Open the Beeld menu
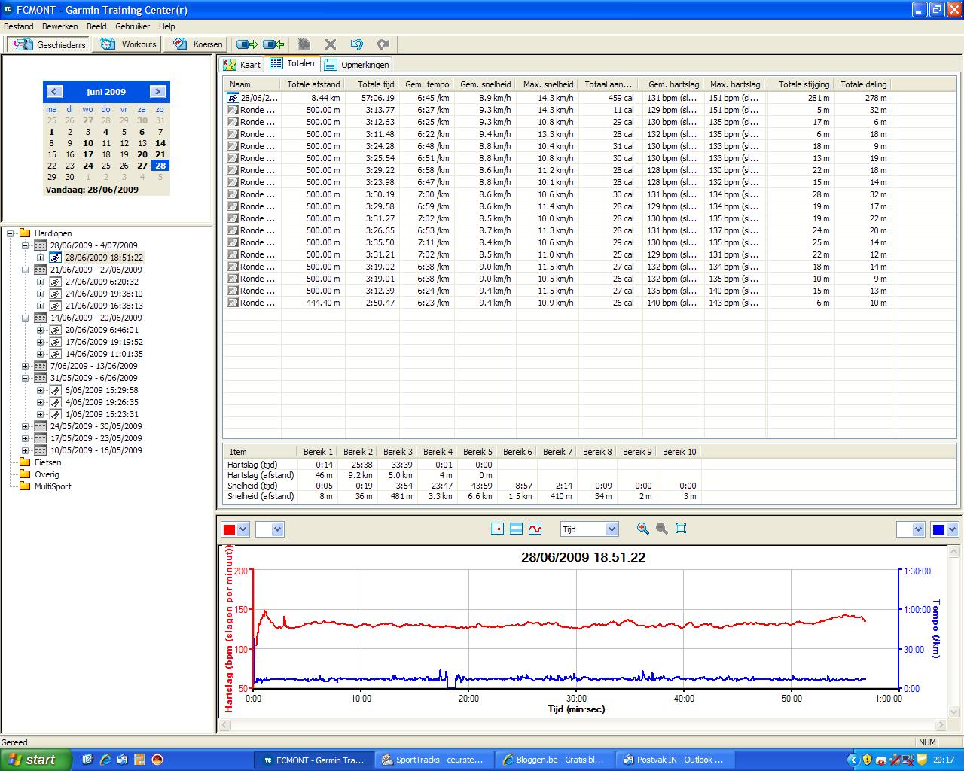964x771 pixels. click(96, 26)
